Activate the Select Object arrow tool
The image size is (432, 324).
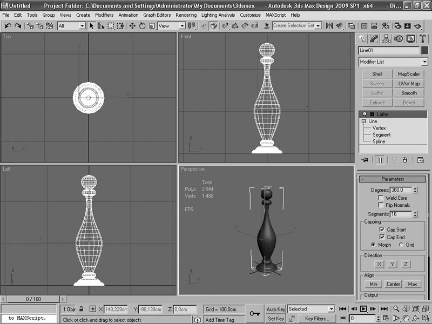click(x=91, y=26)
